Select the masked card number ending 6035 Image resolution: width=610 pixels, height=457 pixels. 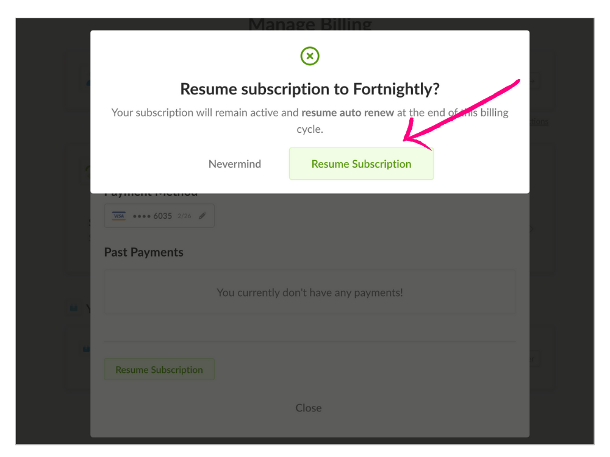(x=152, y=216)
